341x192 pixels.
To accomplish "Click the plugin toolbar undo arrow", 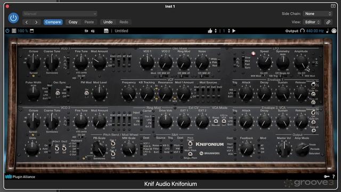I will pos(86,31).
